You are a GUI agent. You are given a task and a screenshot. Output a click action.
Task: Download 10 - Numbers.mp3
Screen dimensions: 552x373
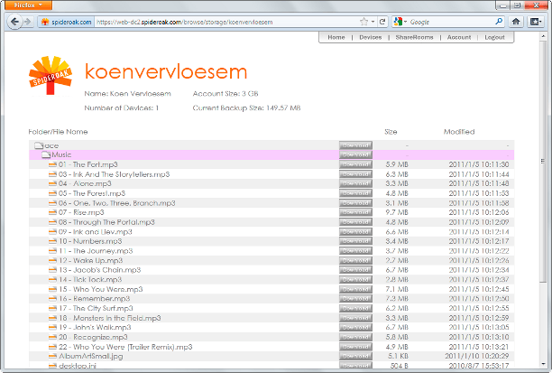pyautogui.click(x=355, y=241)
